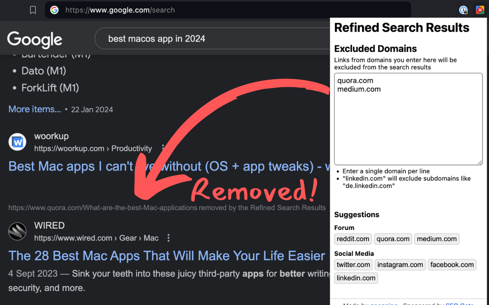Click the Dato (M1) list item
The image size is (489, 305).
coord(44,71)
